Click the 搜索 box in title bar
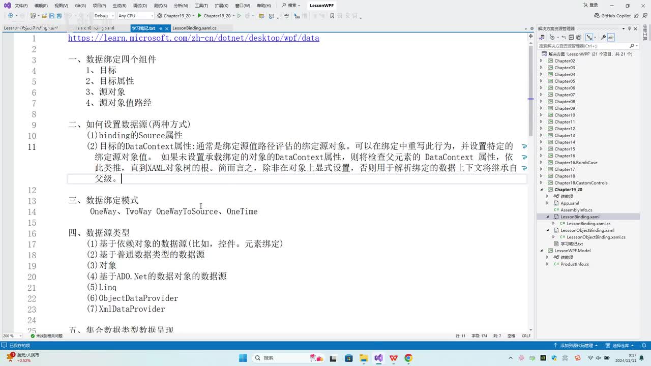651x366 pixels. [291, 6]
